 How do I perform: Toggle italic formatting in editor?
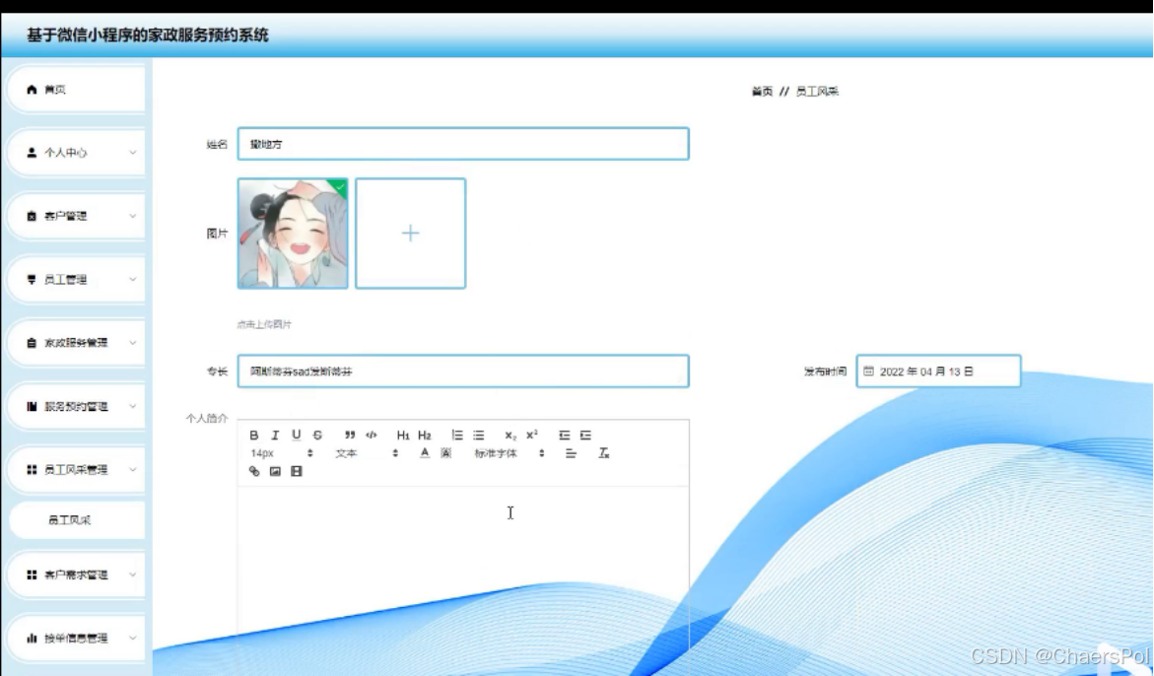tap(275, 436)
